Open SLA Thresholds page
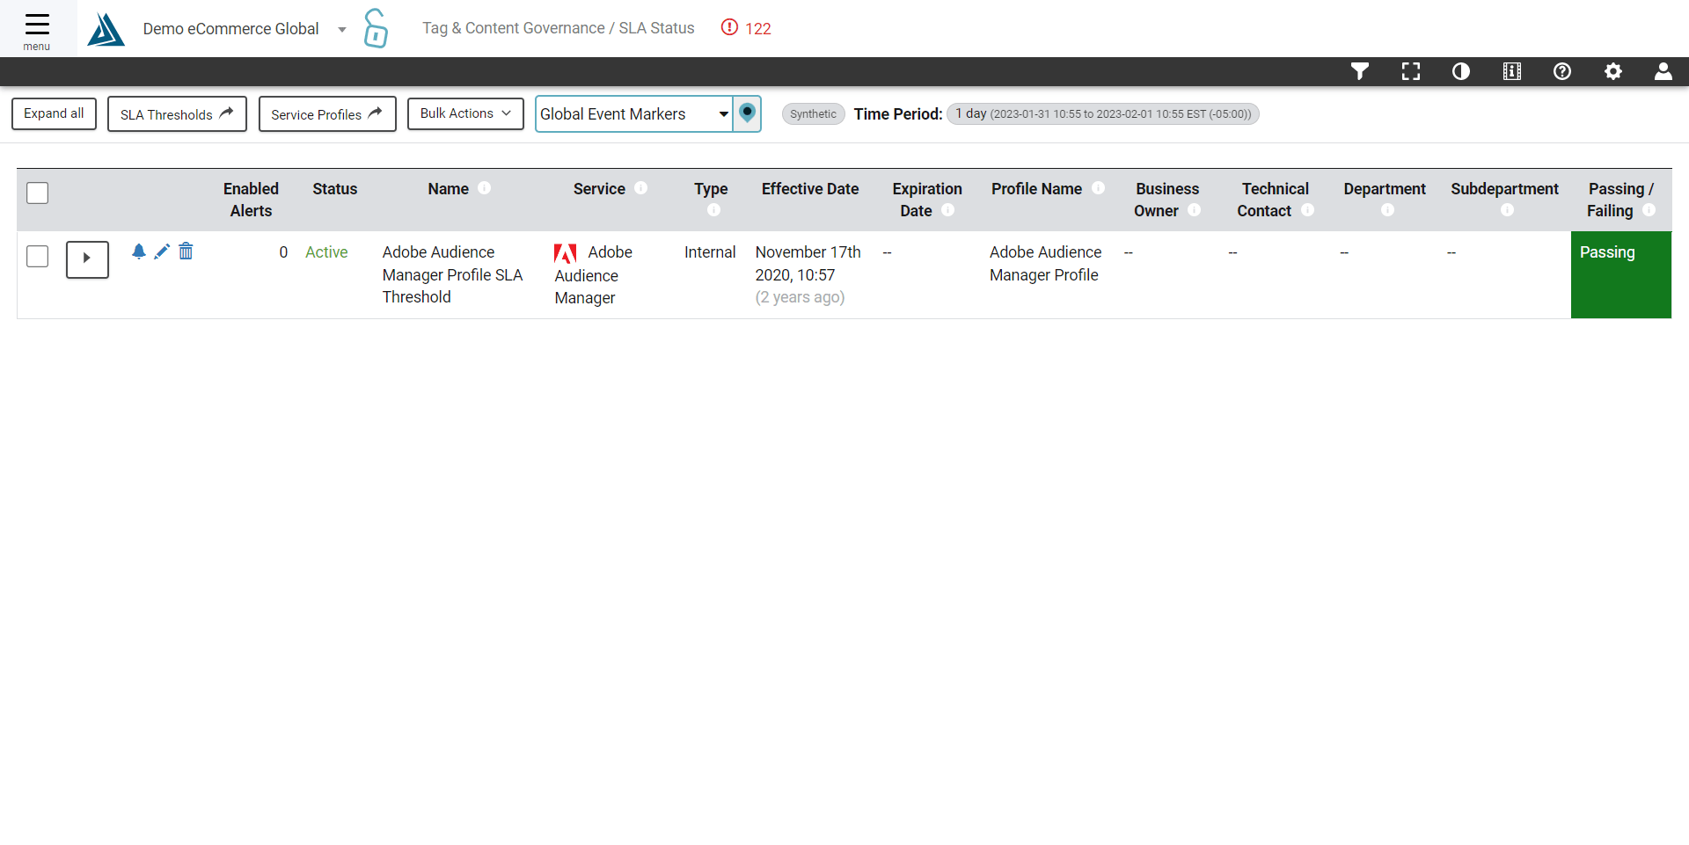 tap(176, 113)
